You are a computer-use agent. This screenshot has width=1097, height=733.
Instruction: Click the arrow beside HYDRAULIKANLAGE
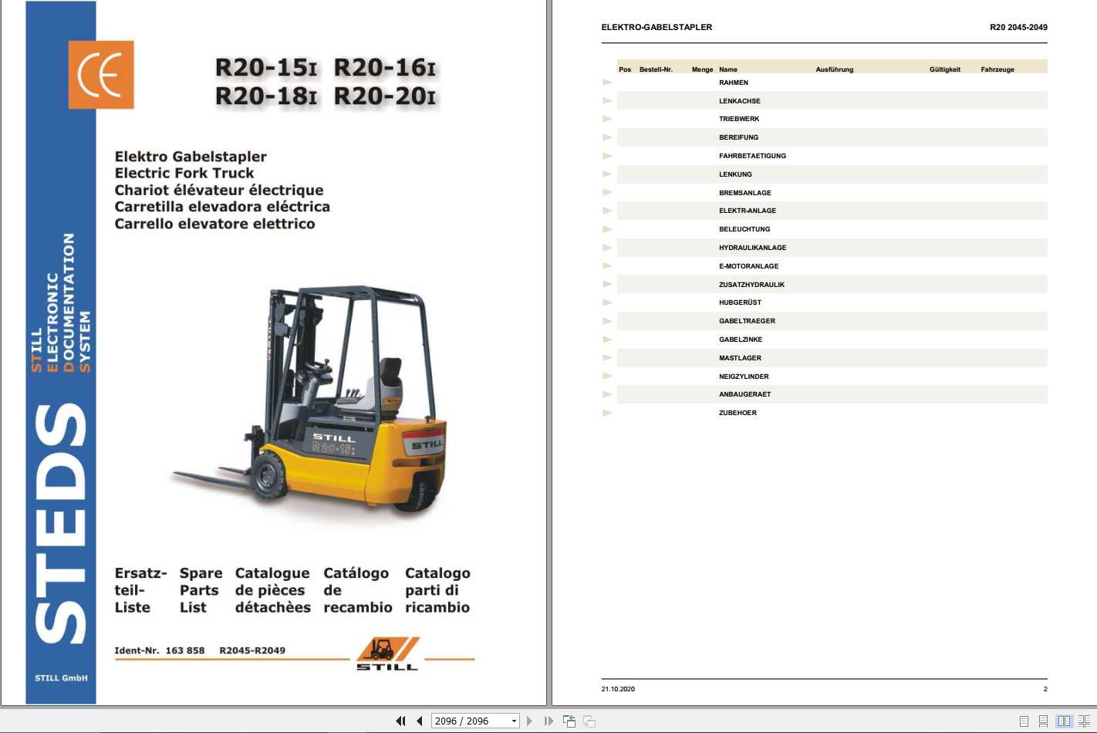click(607, 248)
